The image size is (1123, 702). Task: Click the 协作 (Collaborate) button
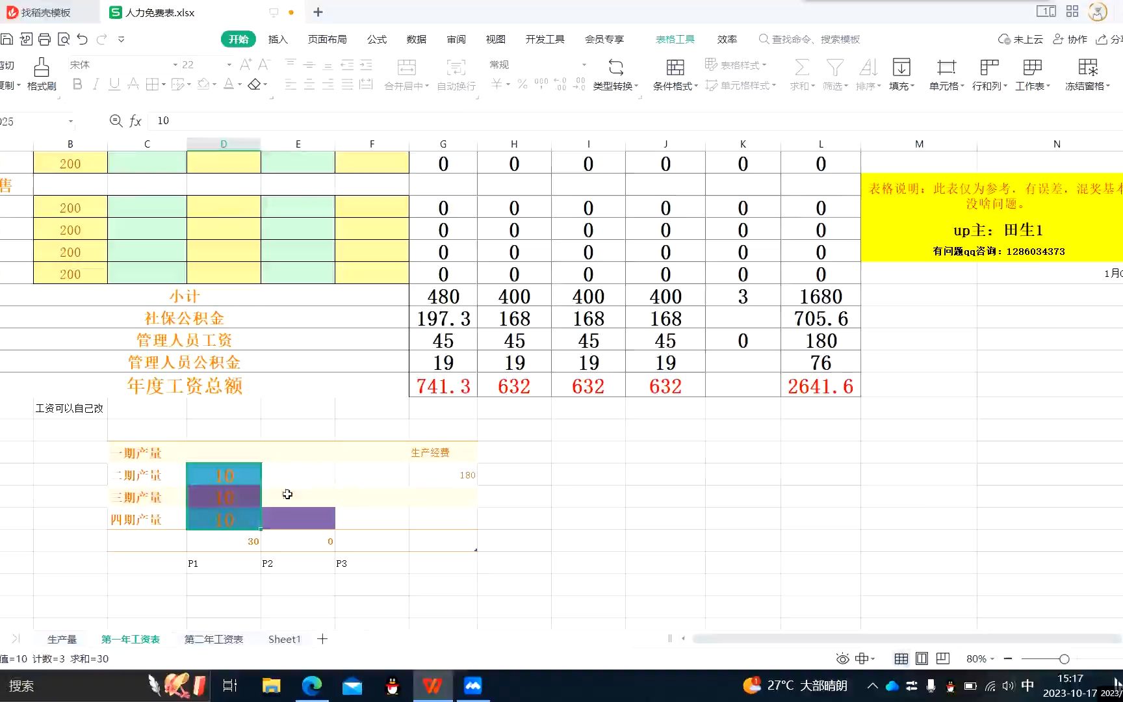[1070, 39]
